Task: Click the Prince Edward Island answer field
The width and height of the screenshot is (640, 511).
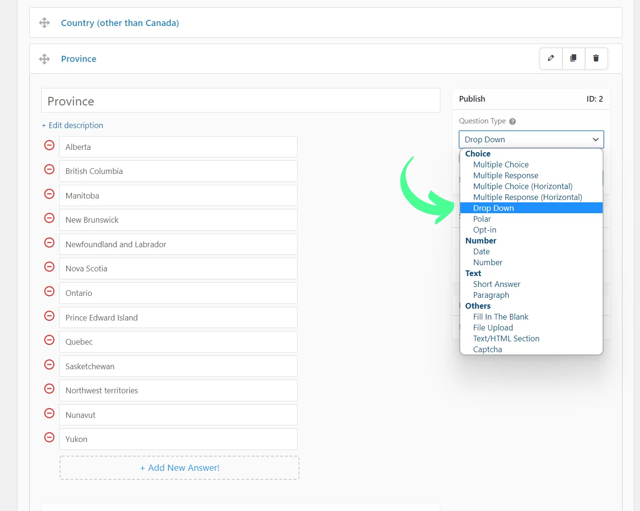Action: coord(178,318)
